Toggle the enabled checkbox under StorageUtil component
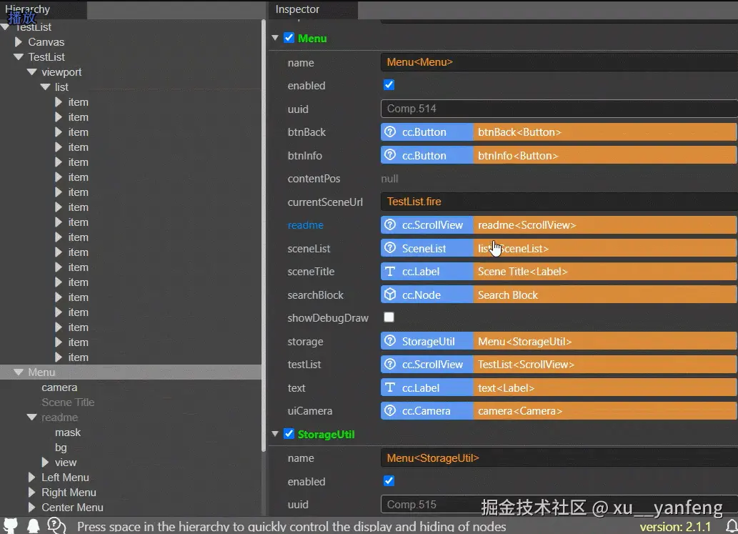 pos(389,481)
